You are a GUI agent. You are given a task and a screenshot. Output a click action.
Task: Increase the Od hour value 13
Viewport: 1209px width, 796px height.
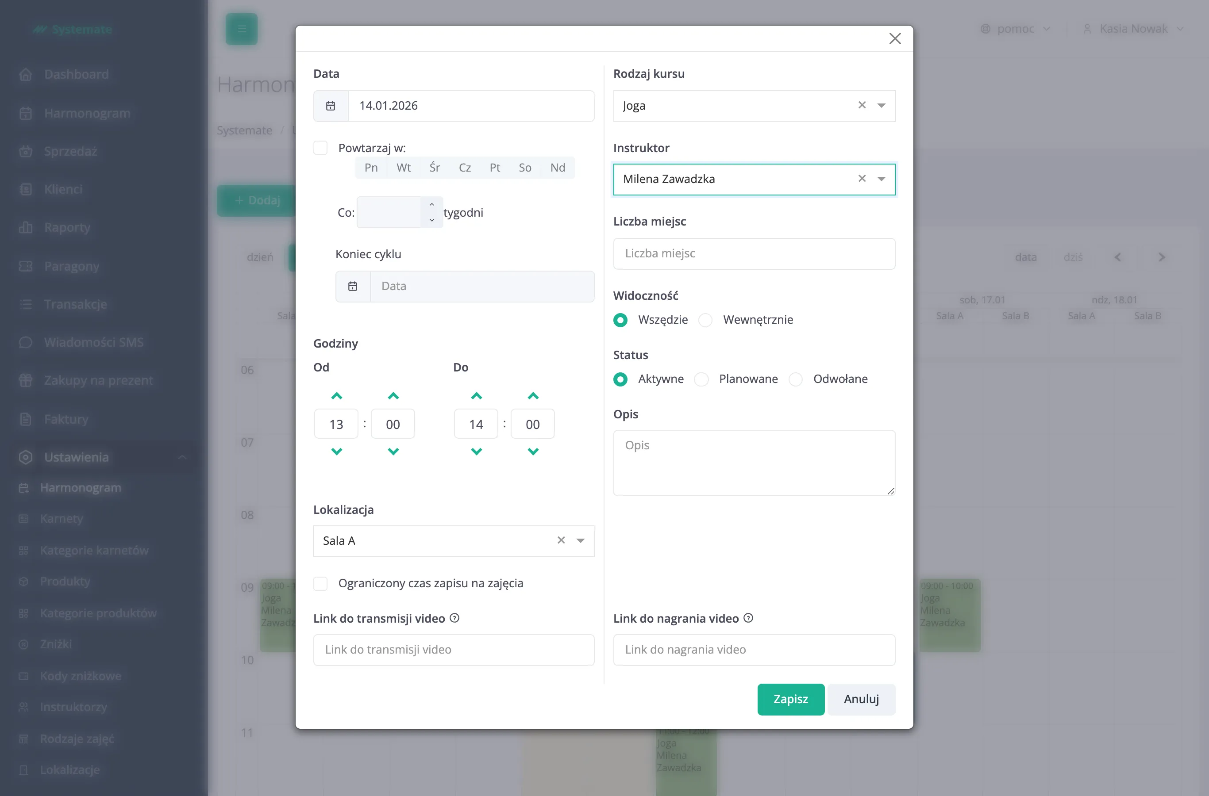point(336,396)
